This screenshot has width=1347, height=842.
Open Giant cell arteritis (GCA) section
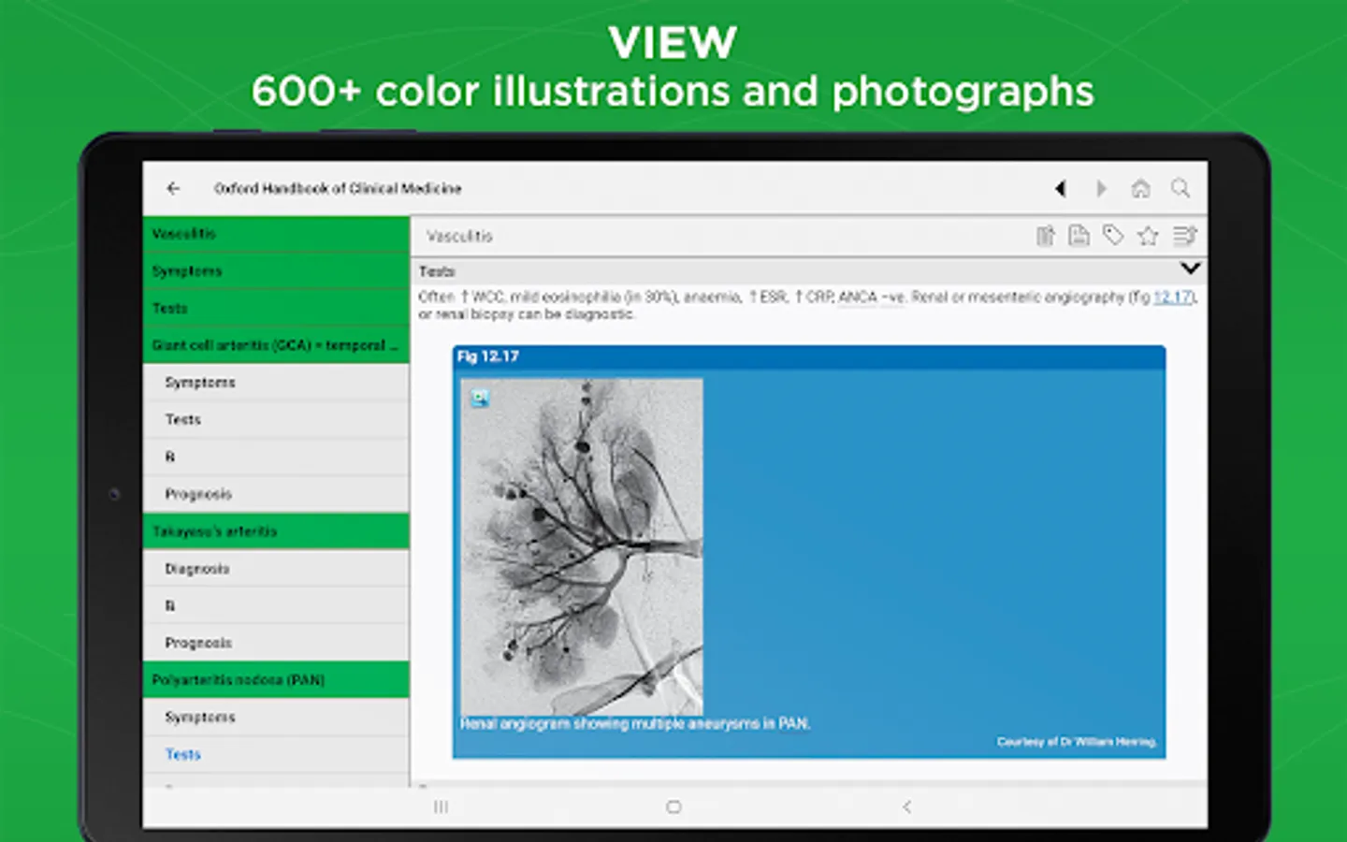(276, 345)
